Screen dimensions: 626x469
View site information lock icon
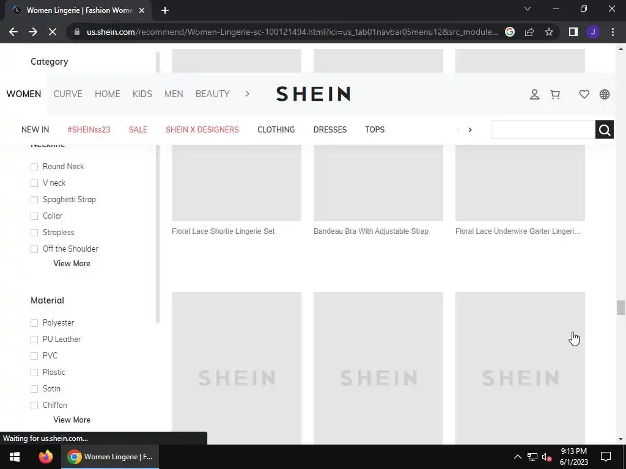click(77, 32)
